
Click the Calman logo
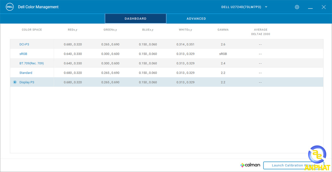(250, 165)
